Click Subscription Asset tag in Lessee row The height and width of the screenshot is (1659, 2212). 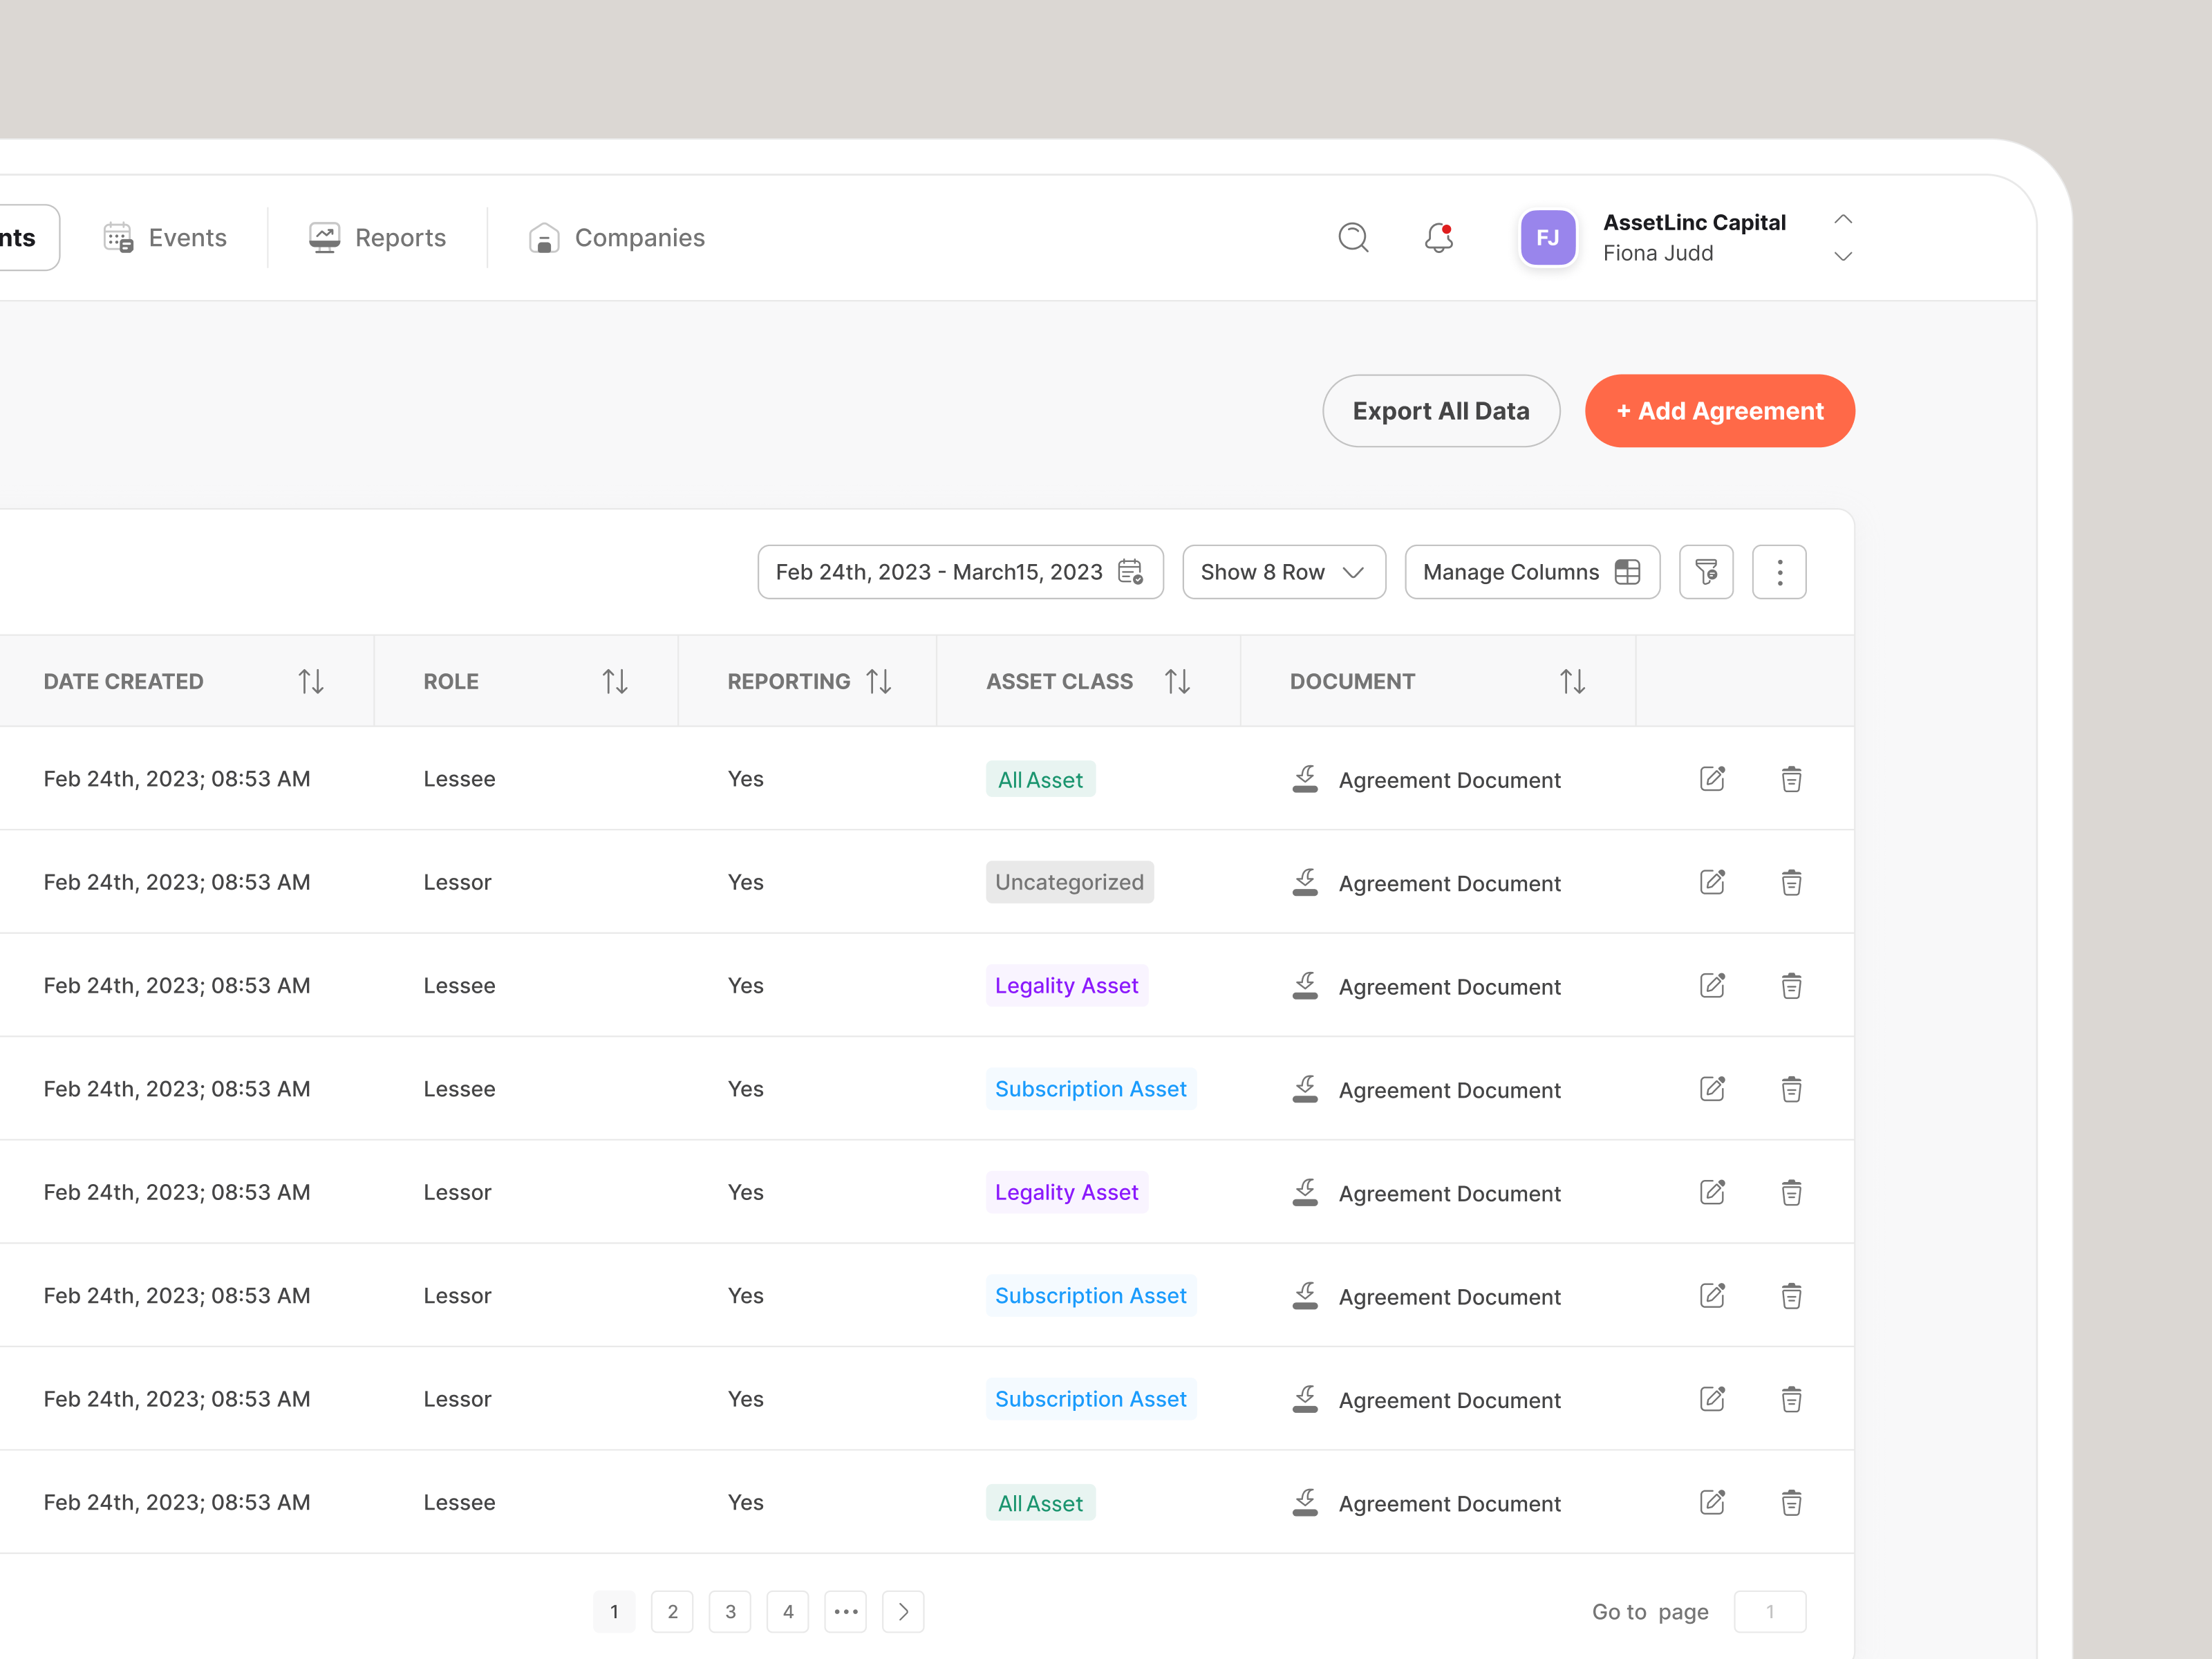pos(1090,1089)
